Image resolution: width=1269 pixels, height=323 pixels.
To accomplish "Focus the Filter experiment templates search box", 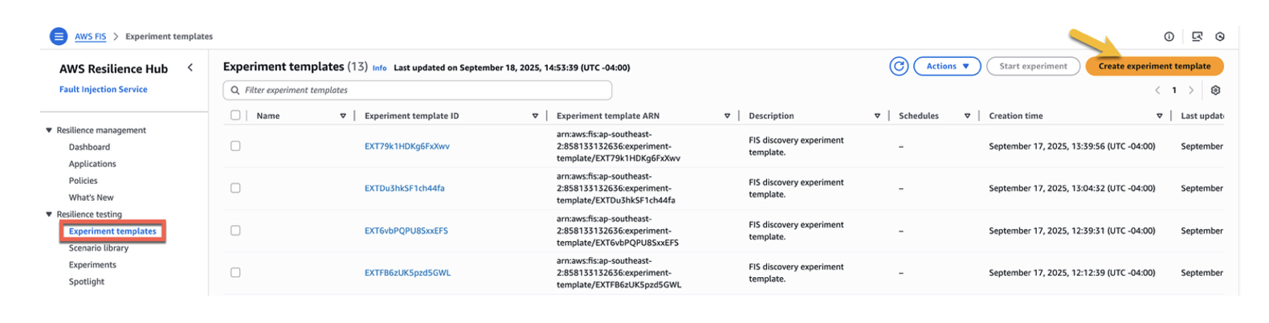I will click(418, 91).
